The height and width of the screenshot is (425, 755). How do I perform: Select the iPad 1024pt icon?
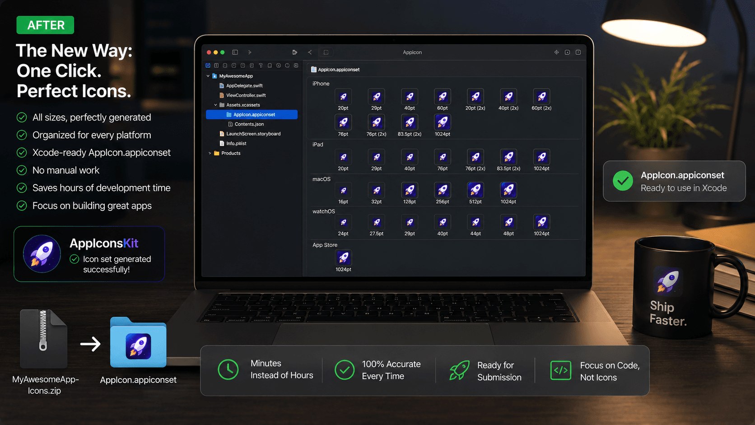tap(541, 157)
